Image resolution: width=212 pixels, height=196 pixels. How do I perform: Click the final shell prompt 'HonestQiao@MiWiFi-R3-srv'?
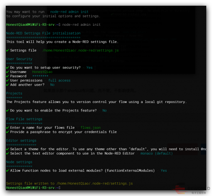pos(30,188)
